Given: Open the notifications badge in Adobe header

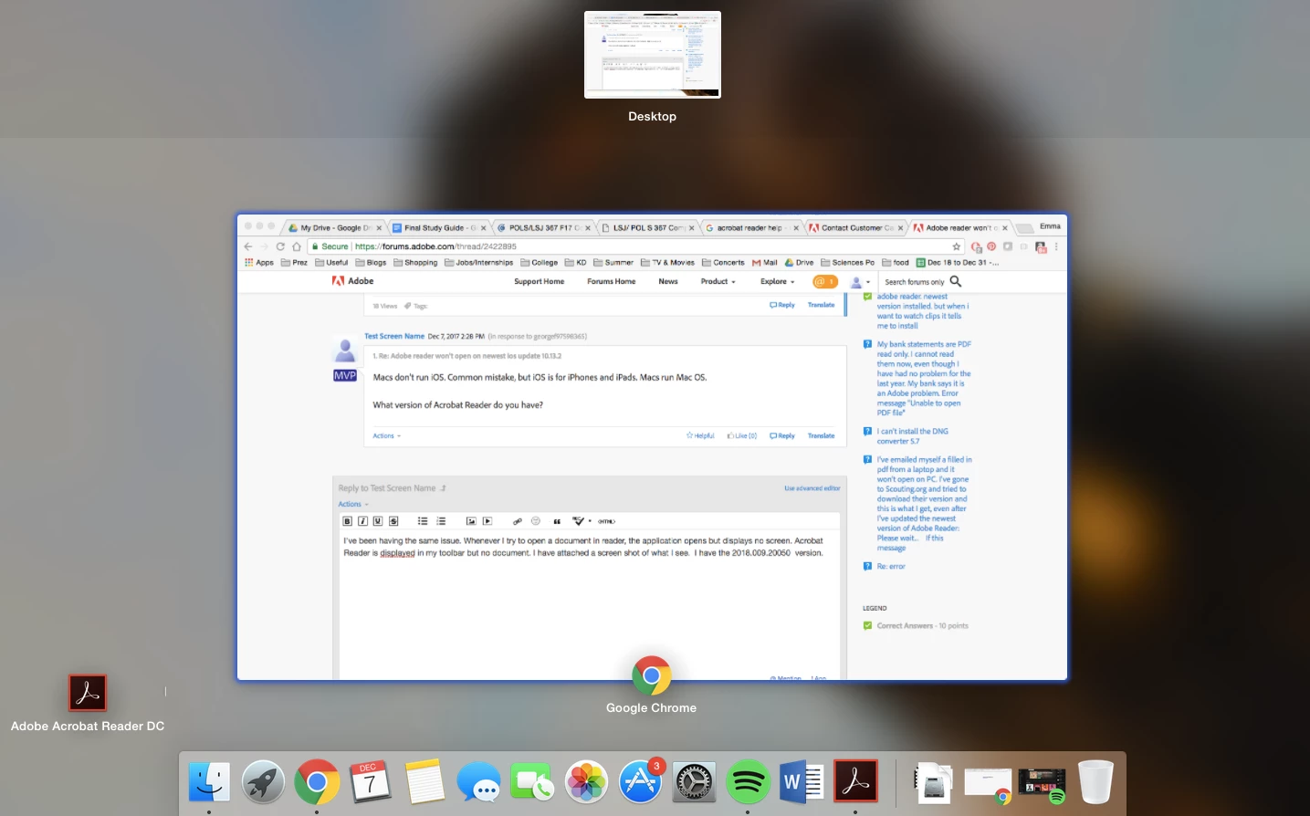Looking at the screenshot, I should click(824, 281).
